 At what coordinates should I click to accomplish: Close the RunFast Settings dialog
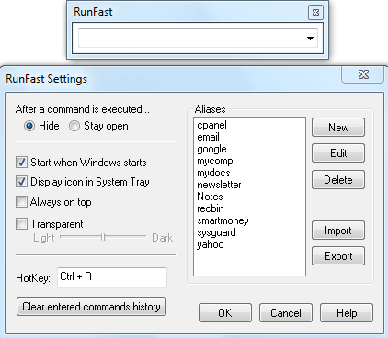(363, 74)
